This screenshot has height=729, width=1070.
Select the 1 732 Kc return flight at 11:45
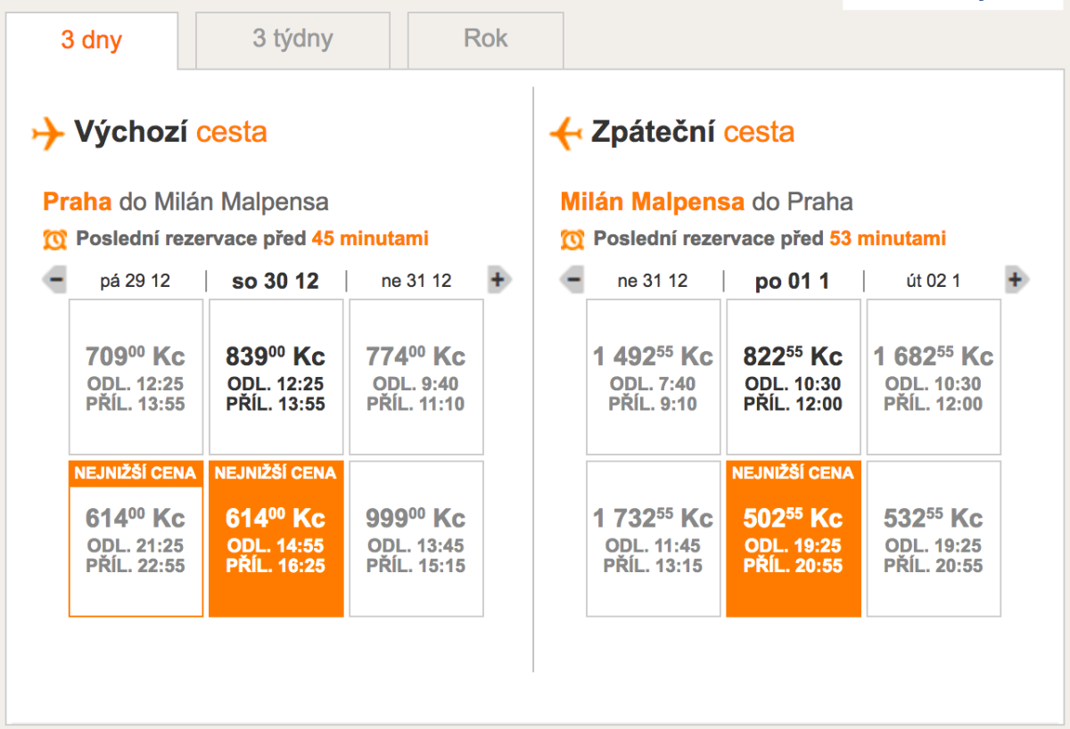click(x=653, y=538)
